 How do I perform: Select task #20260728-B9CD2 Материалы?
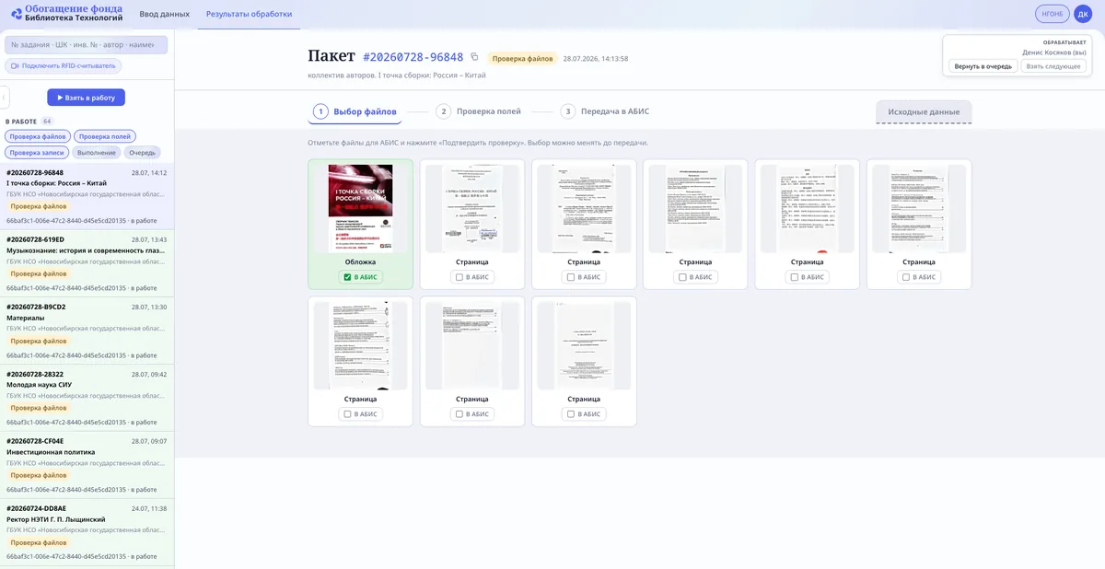87,331
